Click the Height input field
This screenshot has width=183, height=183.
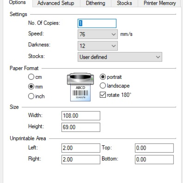point(81,127)
